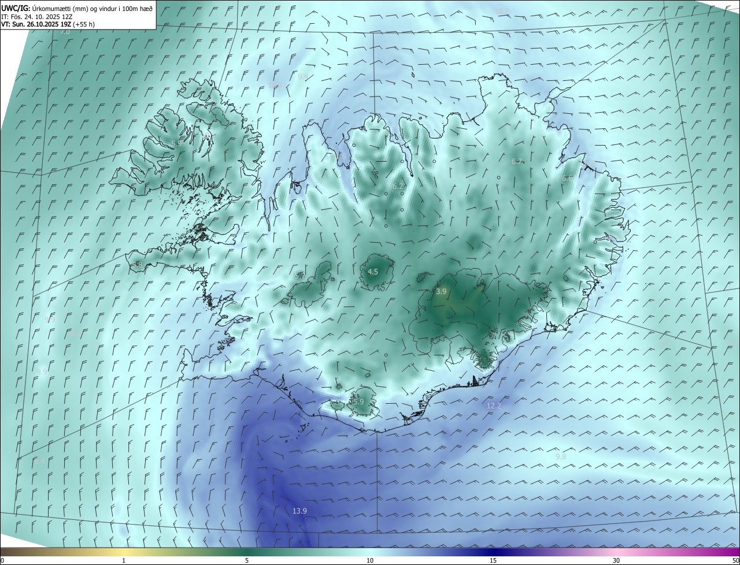The width and height of the screenshot is (740, 565).
Task: Click the 0 tick on the color scale
Action: click(2, 560)
